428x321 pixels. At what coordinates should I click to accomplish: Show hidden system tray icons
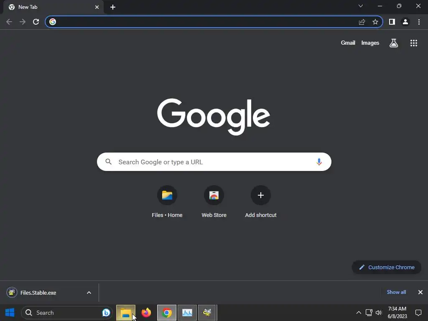(x=359, y=313)
